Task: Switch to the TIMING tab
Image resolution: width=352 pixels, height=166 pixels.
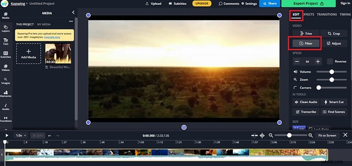Action: tap(345, 14)
